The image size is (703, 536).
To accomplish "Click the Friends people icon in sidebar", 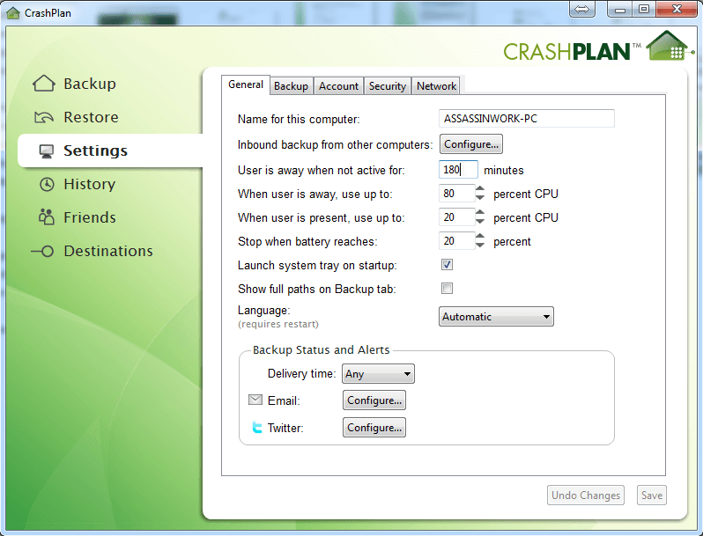I will tap(46, 217).
